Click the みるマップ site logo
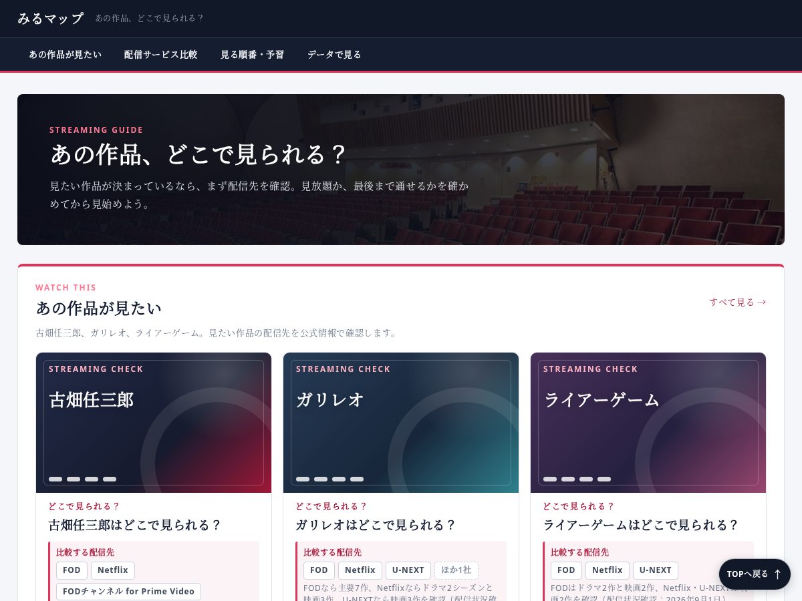 coord(50,19)
